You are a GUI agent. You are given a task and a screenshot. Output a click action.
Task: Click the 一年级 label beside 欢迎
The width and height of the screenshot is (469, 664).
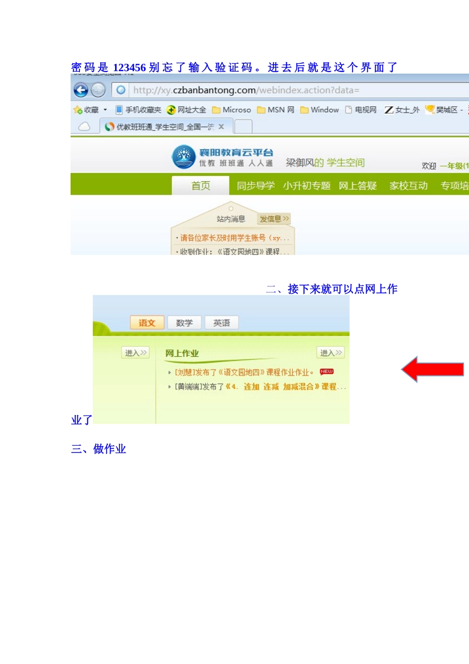pos(454,166)
